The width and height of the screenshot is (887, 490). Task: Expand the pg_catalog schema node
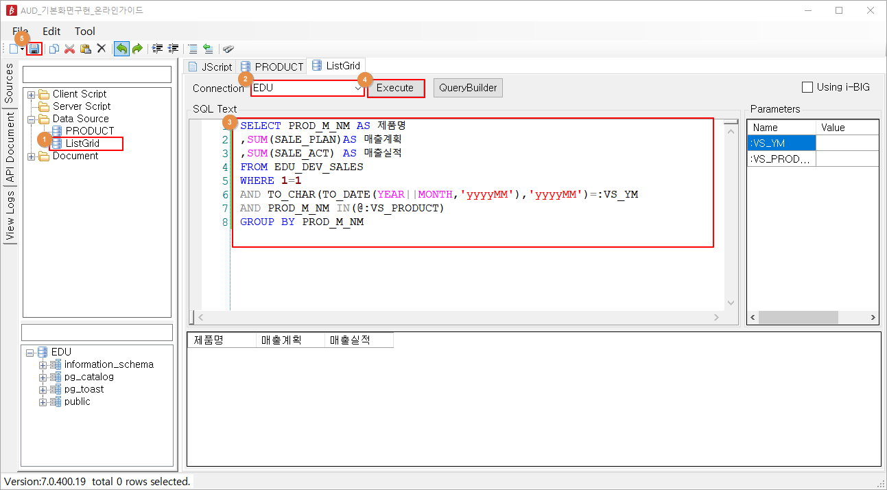tap(43, 377)
